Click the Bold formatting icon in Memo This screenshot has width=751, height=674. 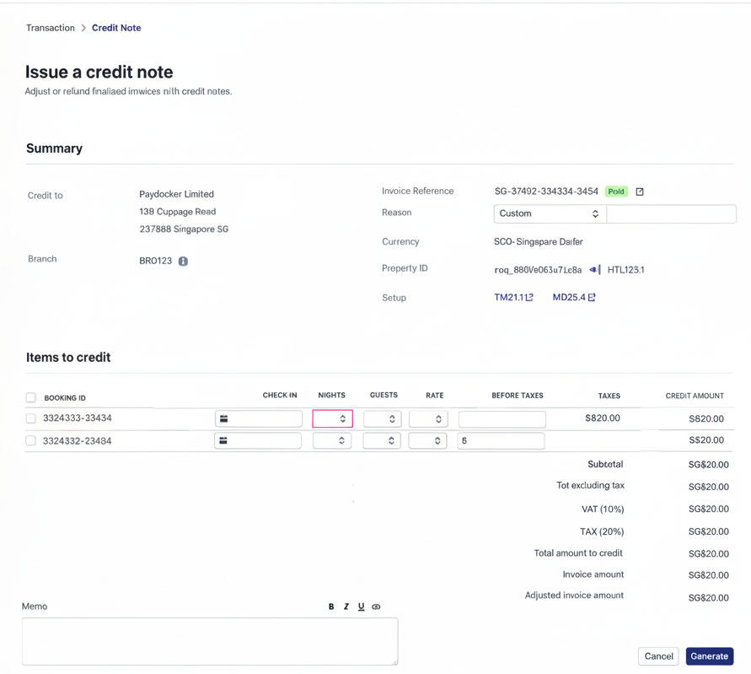point(331,607)
